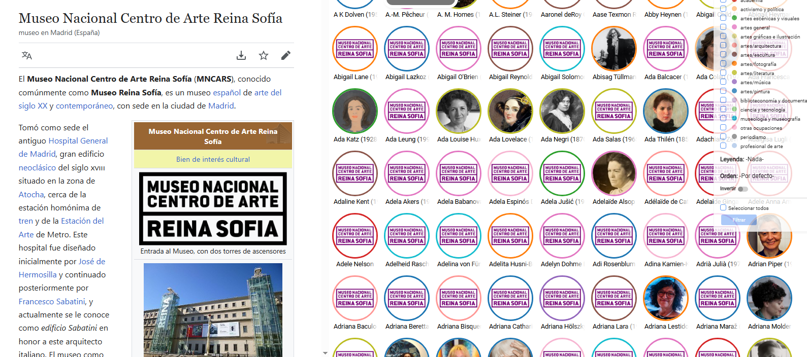The width and height of the screenshot is (807, 357).
Task: Choose Adelina von Für's logo avatar
Action: [459, 236]
